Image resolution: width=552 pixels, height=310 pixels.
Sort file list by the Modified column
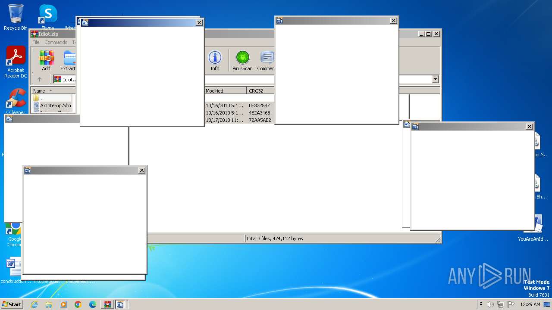[225, 91]
